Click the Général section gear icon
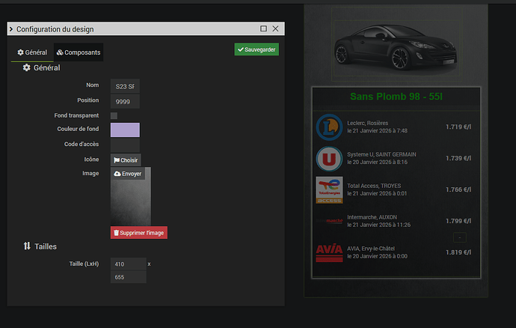 coord(26,67)
